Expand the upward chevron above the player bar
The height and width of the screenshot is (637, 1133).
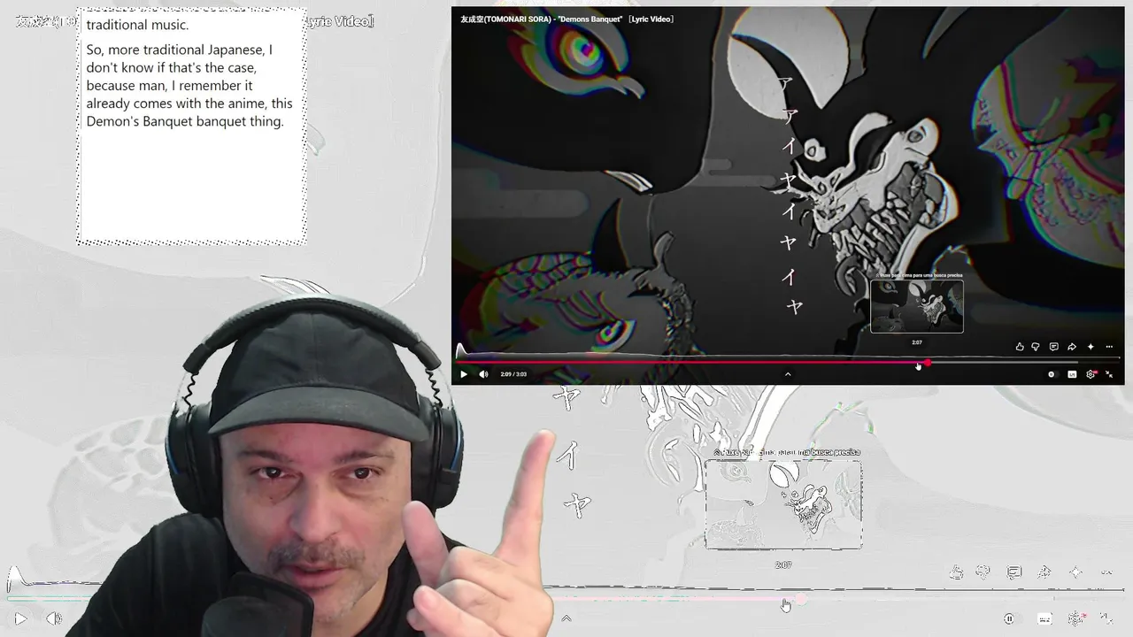788,374
